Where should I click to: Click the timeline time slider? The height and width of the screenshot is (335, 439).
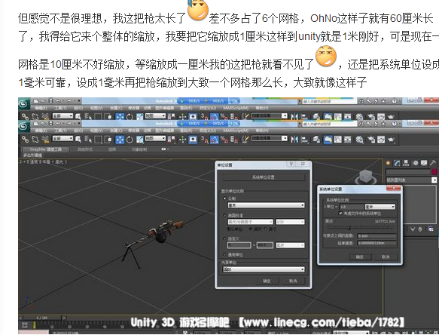coord(43,318)
